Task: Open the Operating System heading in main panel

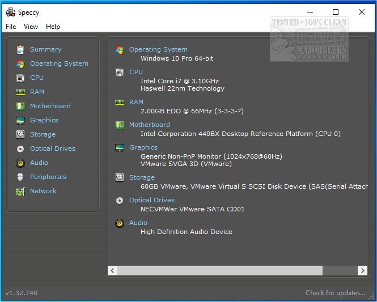Action: pyautogui.click(x=158, y=49)
